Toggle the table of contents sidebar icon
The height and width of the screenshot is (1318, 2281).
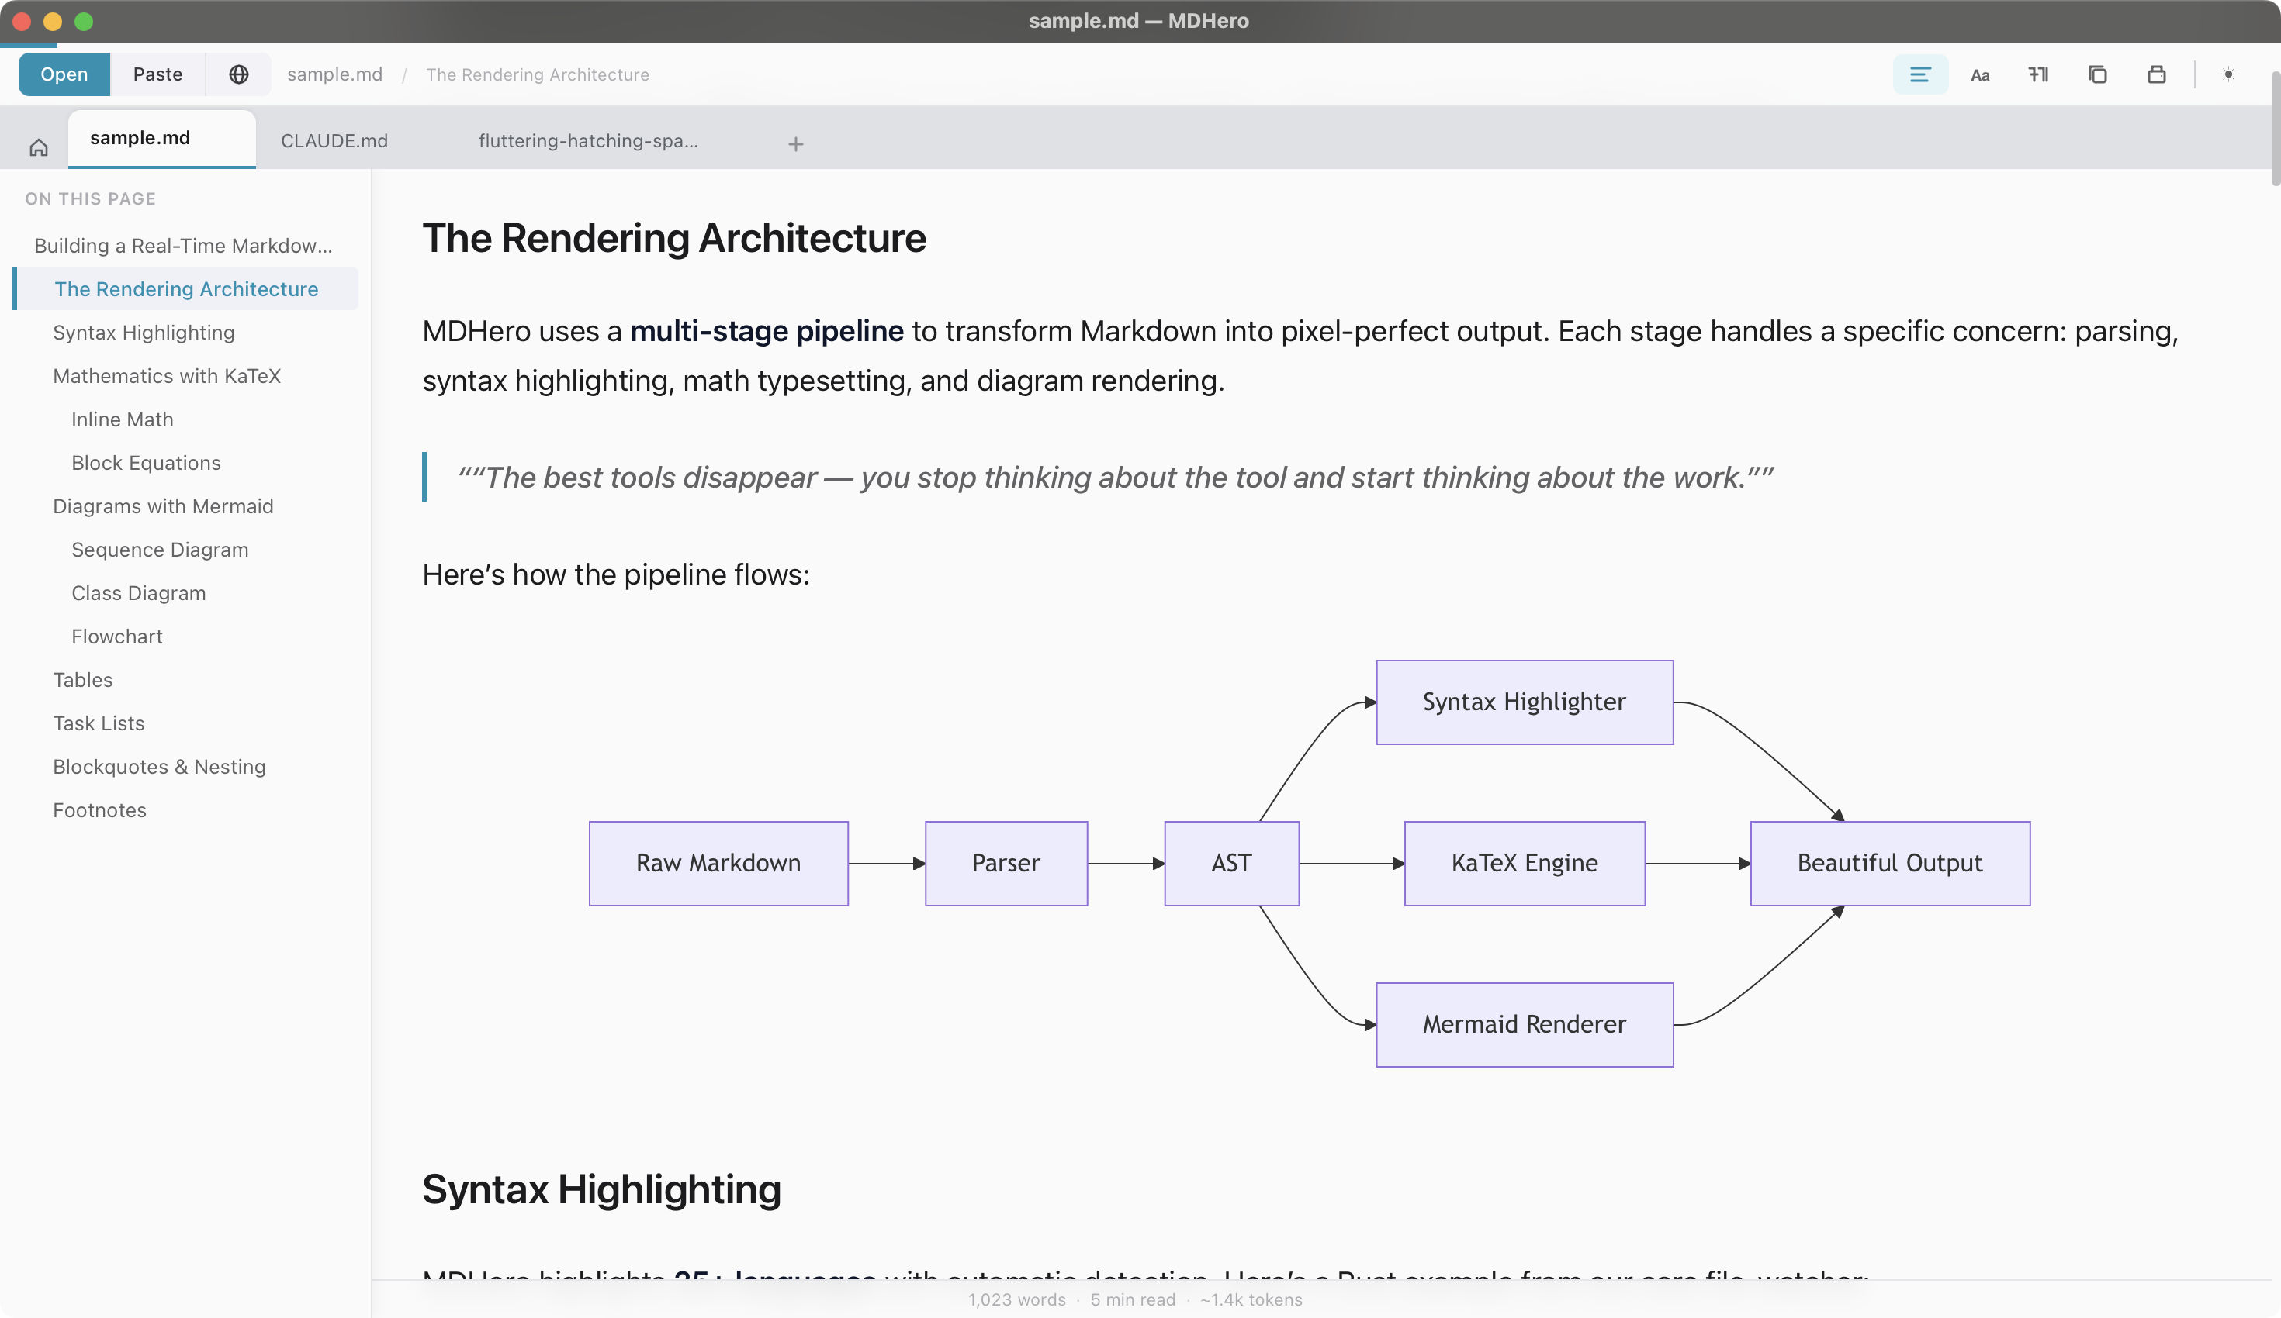pos(1919,74)
